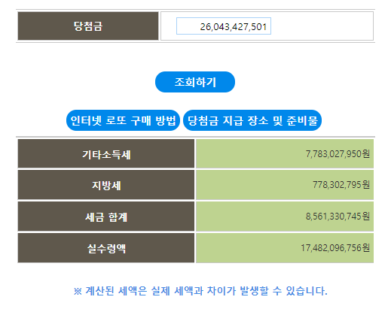Select the 지방세 row label

(106, 185)
